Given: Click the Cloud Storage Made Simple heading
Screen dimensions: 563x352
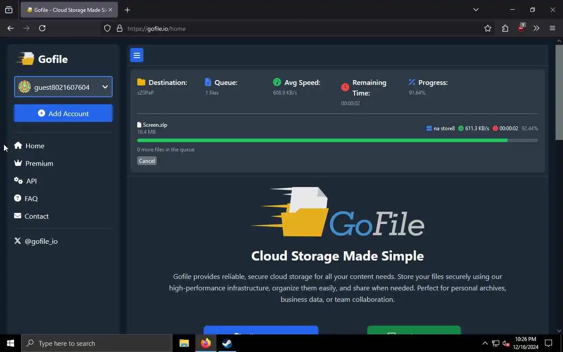Looking at the screenshot, I should click(x=337, y=256).
